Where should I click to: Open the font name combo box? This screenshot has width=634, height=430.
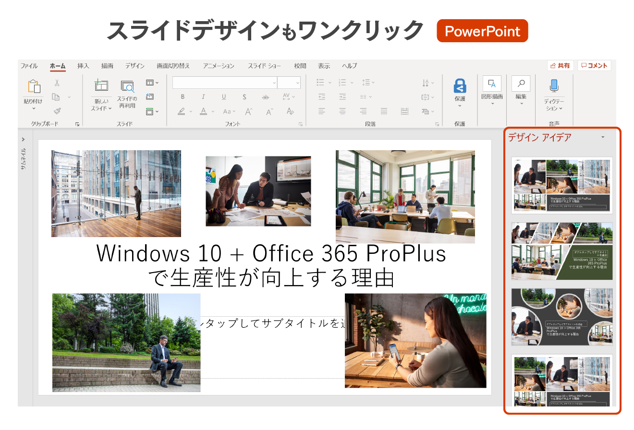point(225,83)
